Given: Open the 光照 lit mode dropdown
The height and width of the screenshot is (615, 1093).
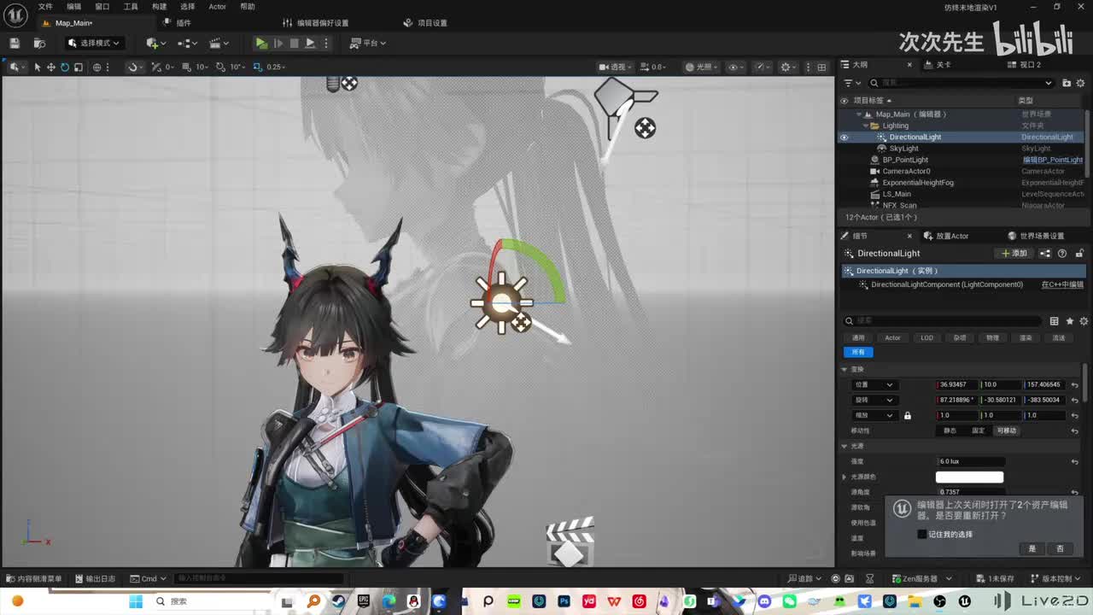Looking at the screenshot, I should pos(701,67).
